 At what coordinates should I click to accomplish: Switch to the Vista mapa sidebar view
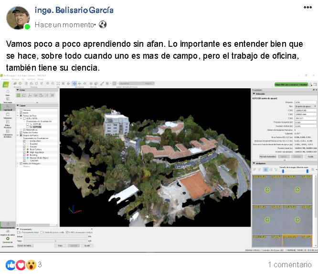[x=8, y=100]
